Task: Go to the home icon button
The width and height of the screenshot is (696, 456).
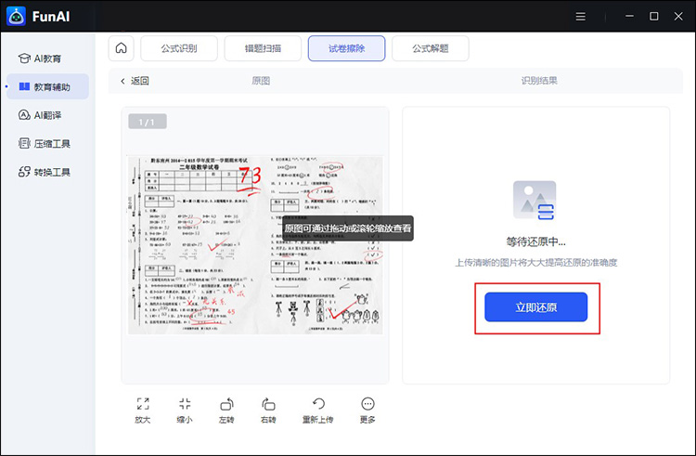Action: (x=122, y=48)
